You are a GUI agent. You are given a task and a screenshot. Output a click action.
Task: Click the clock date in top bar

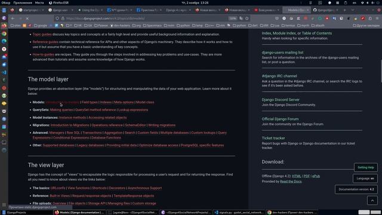coord(195,2)
